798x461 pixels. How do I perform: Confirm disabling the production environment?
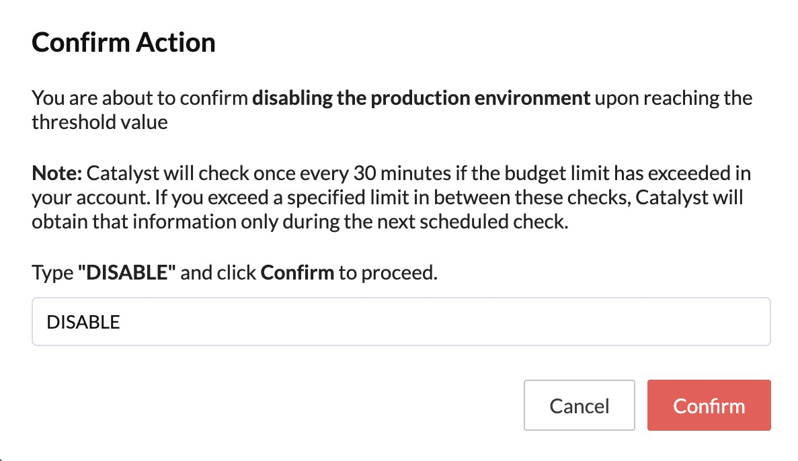[709, 405]
